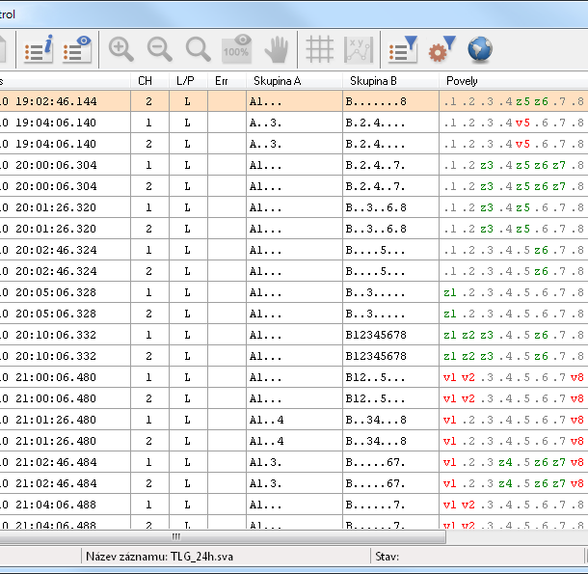Click the globe icon

[480, 49]
